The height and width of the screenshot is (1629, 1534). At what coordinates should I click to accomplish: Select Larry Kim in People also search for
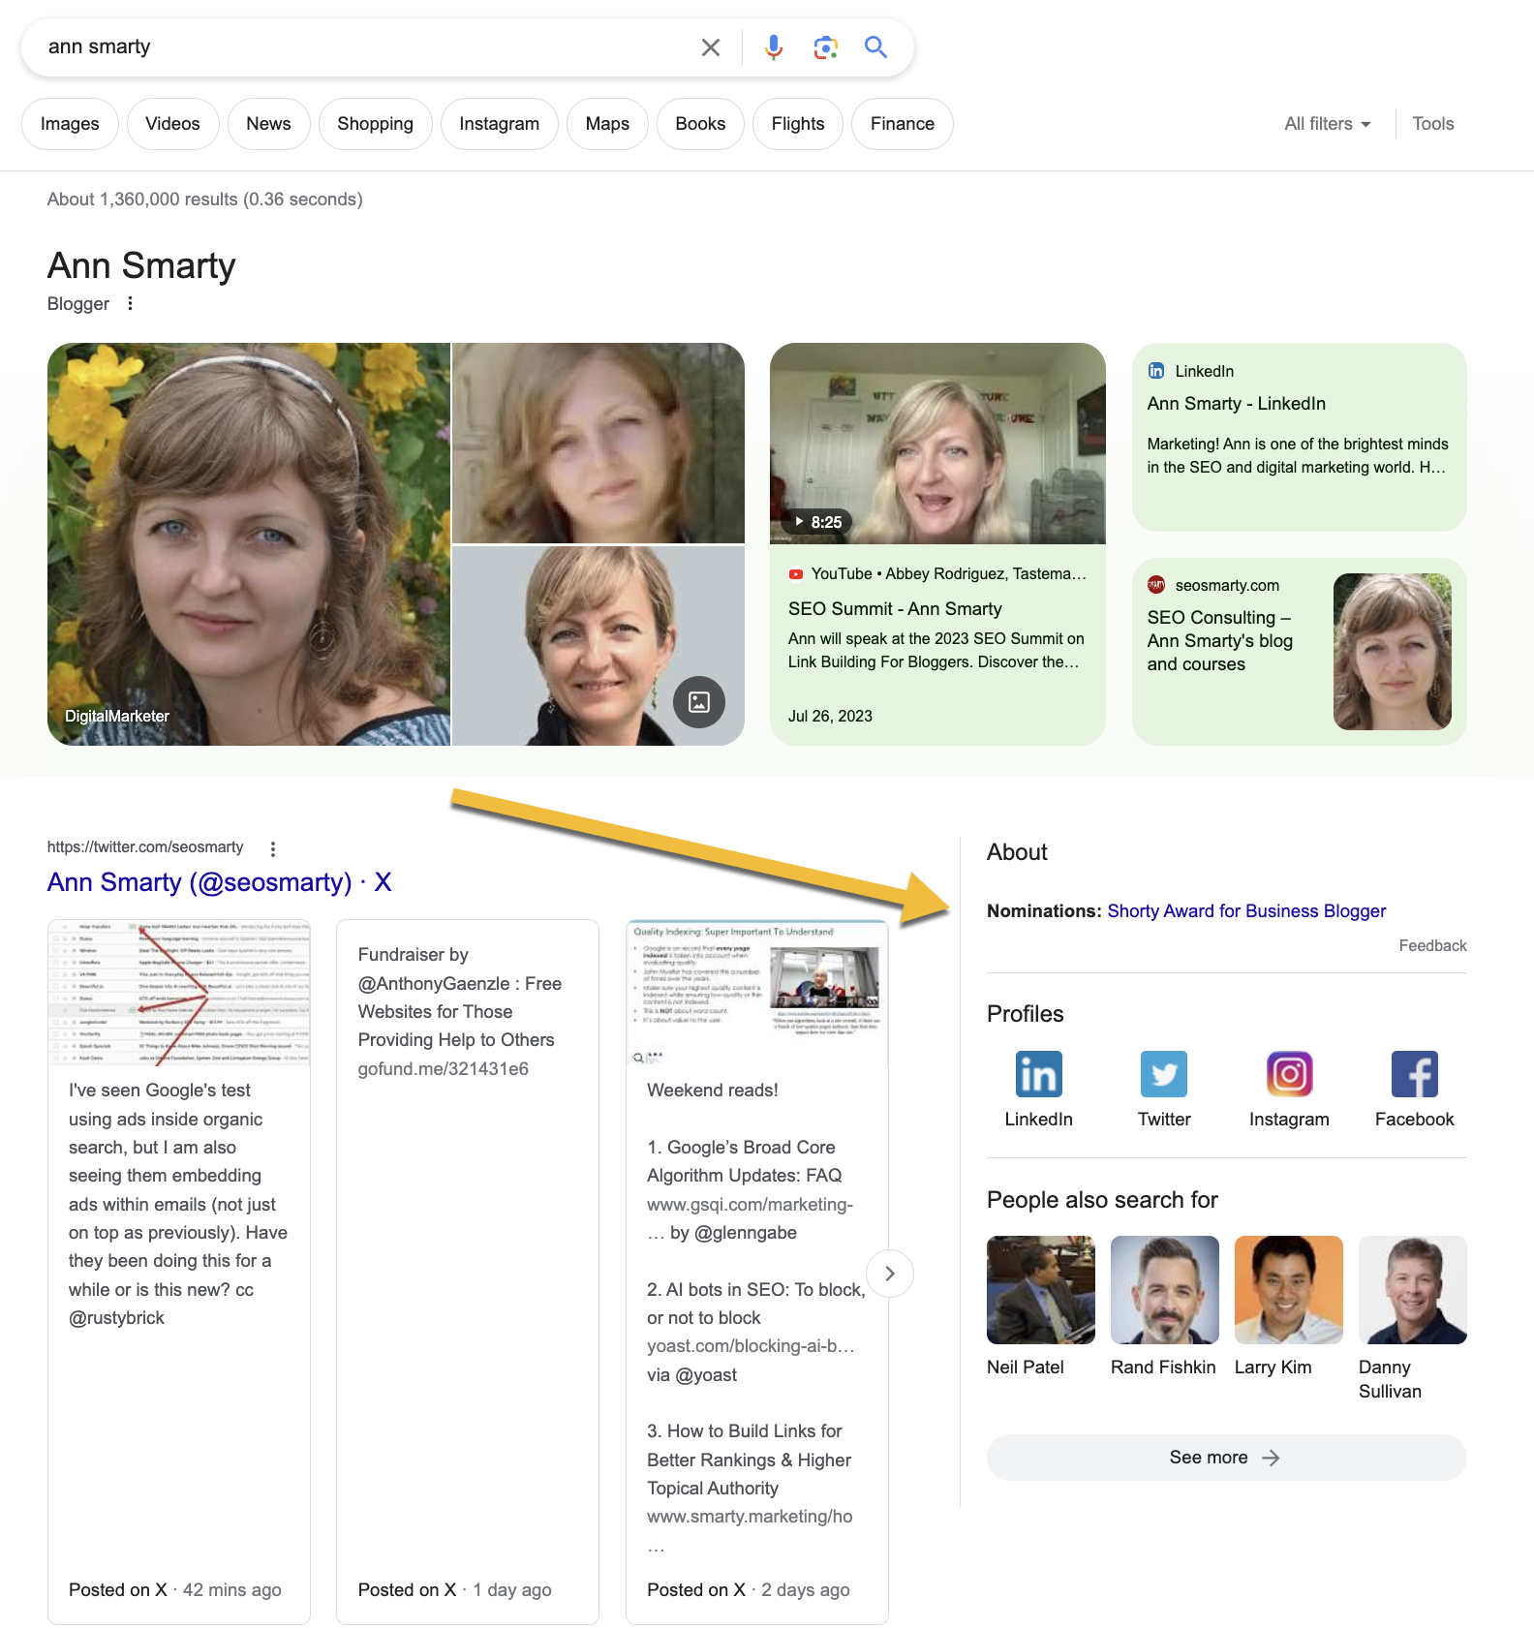point(1288,1306)
